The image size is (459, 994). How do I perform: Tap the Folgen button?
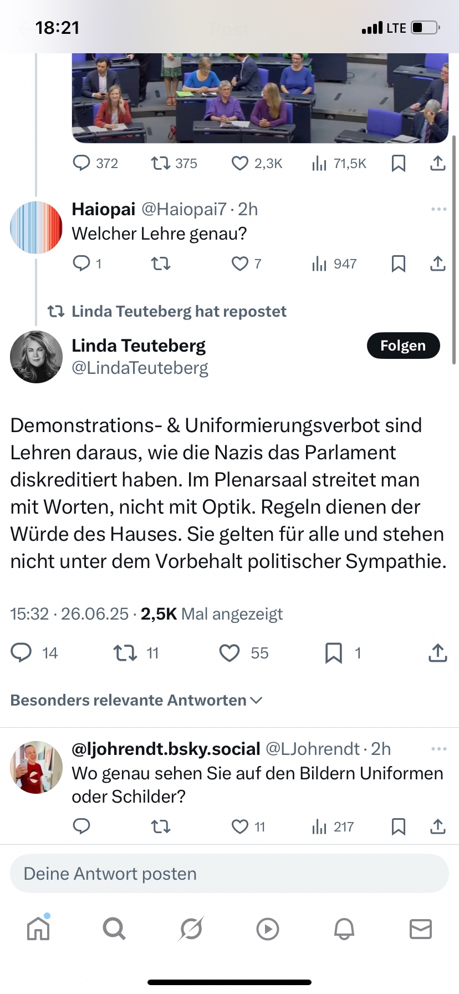403,346
